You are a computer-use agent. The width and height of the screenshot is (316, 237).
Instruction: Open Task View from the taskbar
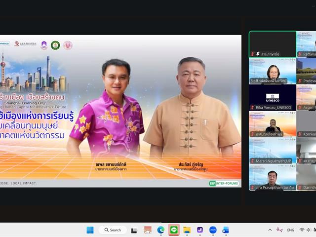134,230
